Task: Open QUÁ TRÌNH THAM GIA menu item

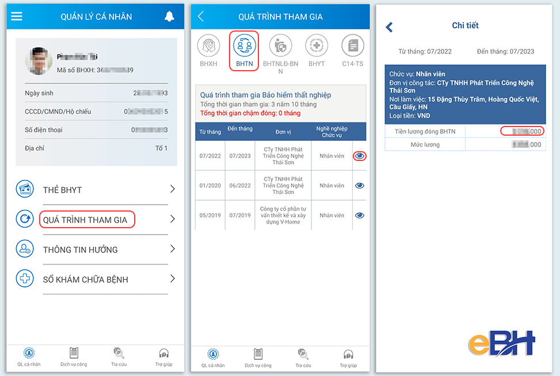Action: click(87, 220)
